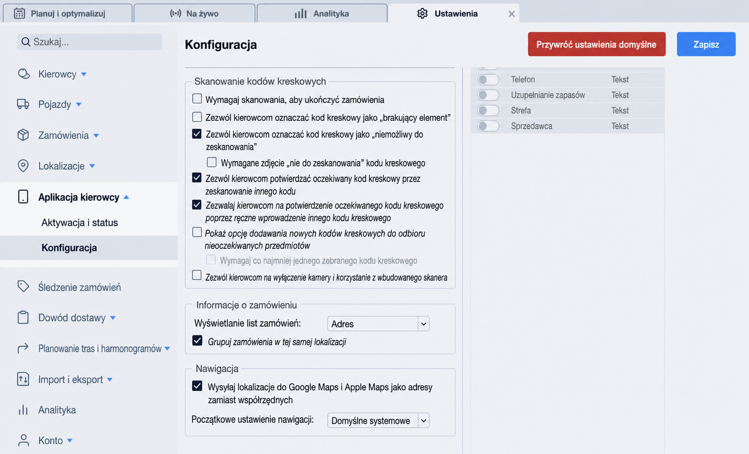The image size is (749, 454).
Task: Click the broadcast icon on Na żywo tab
Action: pyautogui.click(x=176, y=14)
